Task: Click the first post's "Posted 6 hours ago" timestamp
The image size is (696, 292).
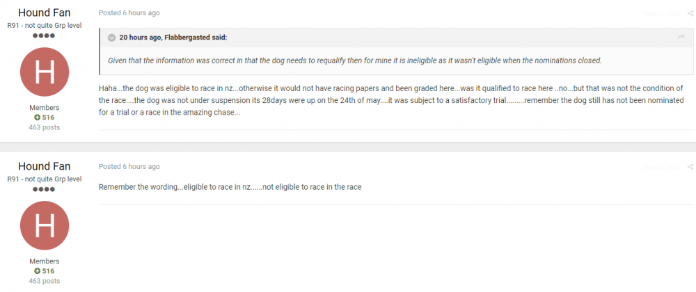Action: pos(129,13)
